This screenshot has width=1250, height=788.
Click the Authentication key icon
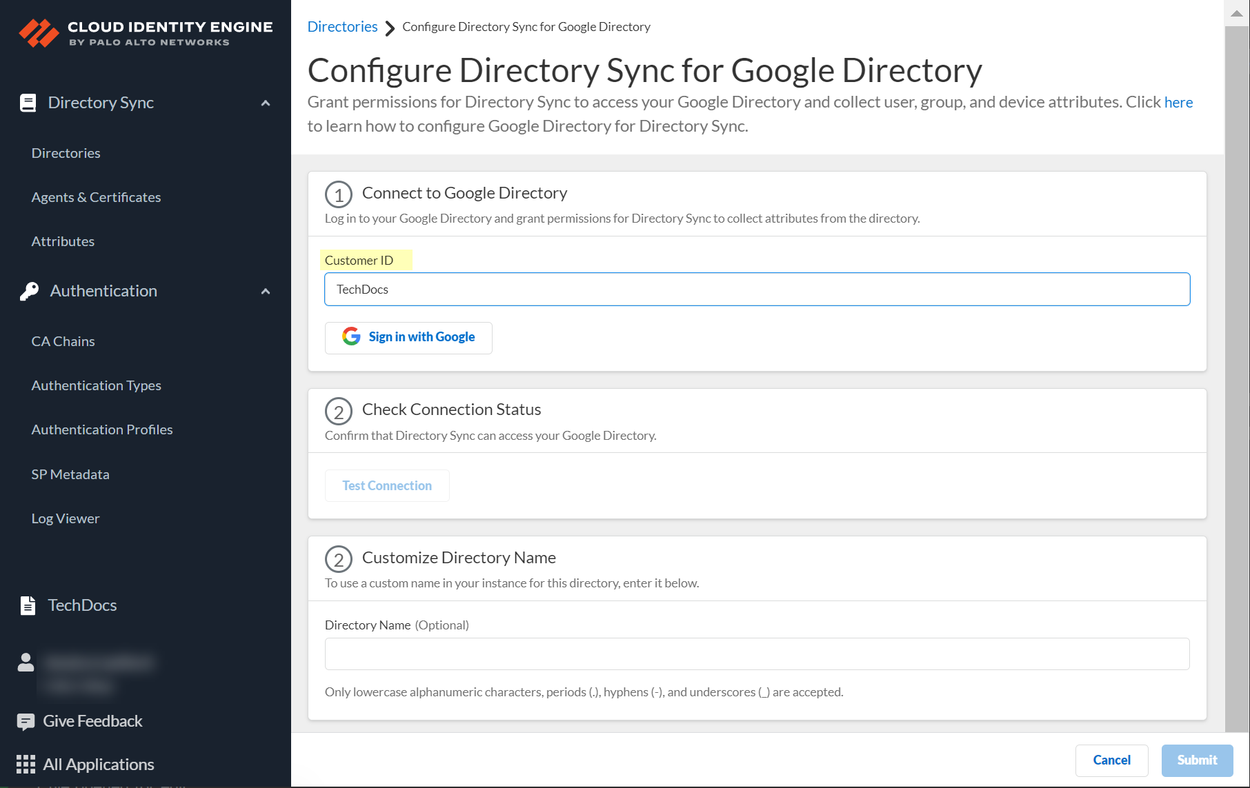pyautogui.click(x=29, y=291)
